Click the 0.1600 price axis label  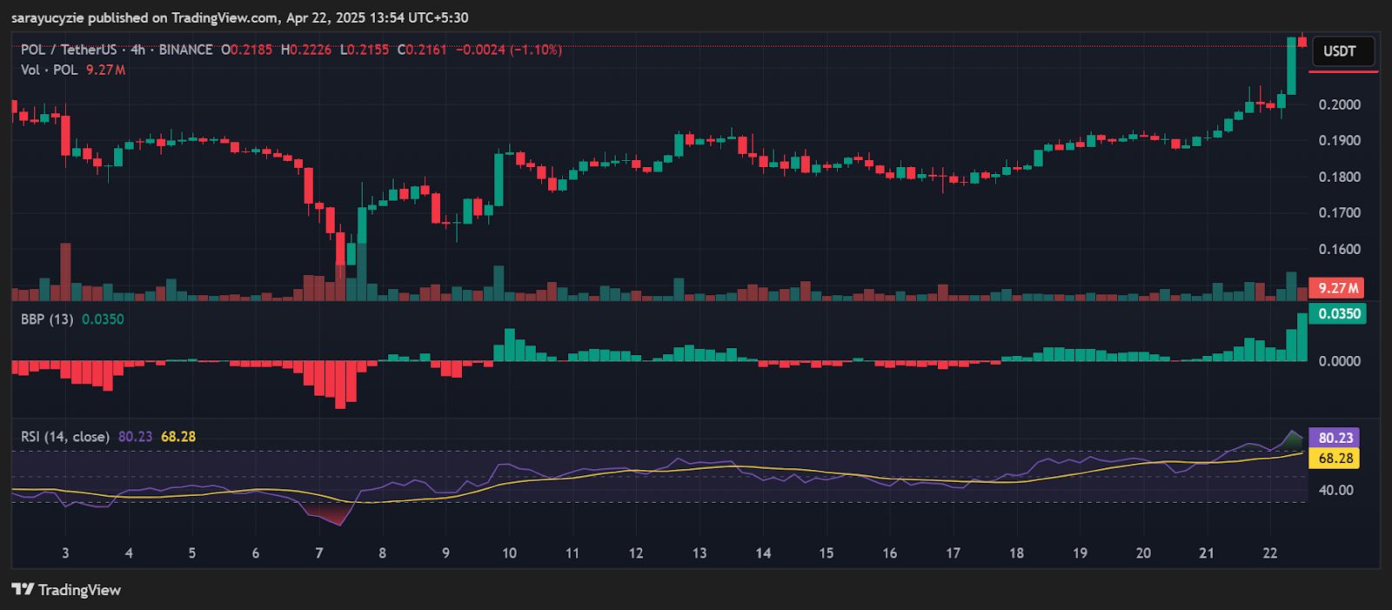[1339, 250]
